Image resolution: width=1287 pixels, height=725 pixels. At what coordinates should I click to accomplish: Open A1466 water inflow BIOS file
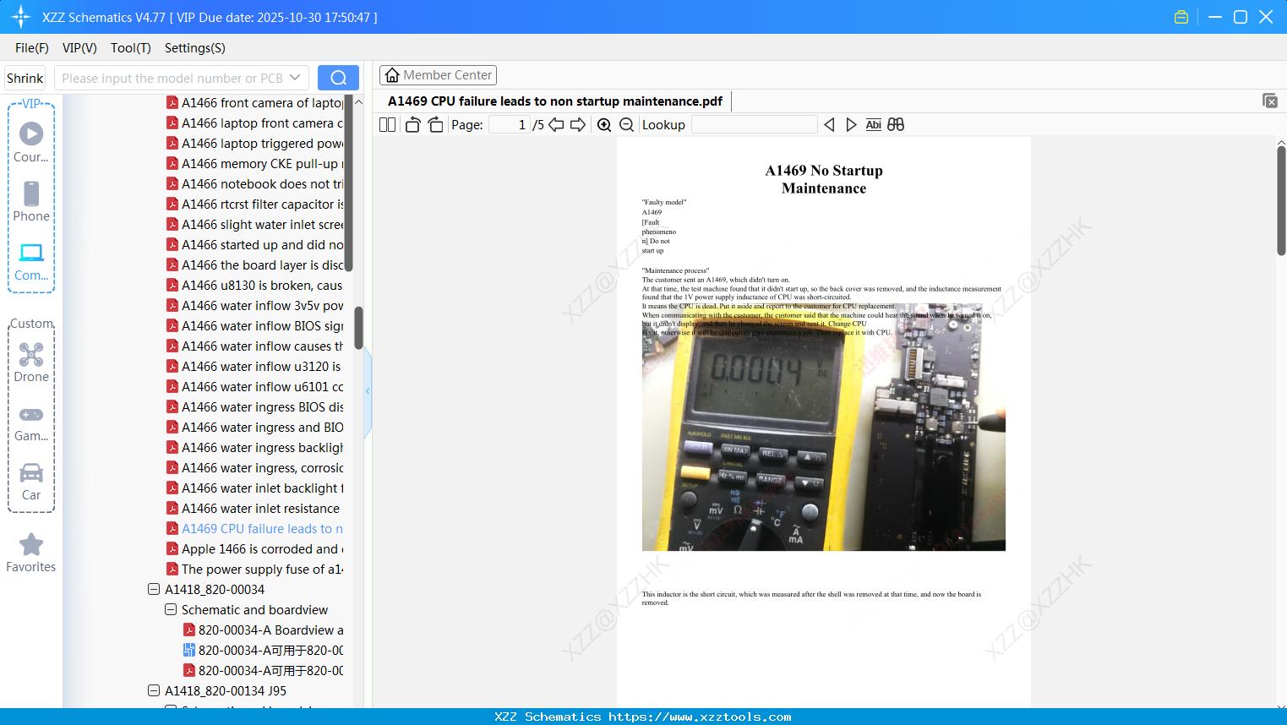(x=254, y=325)
